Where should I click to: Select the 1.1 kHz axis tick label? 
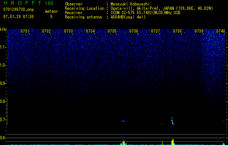(3, 47)
